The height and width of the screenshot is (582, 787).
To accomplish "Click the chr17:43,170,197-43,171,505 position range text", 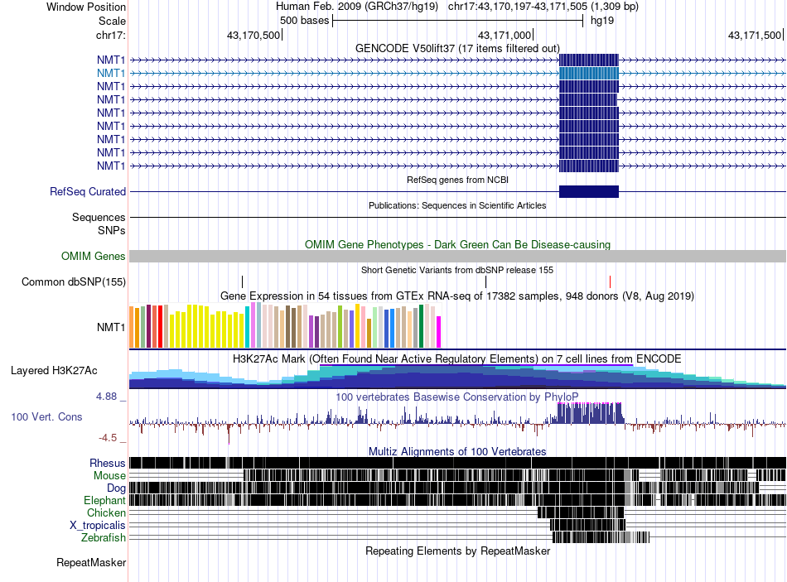I will point(543,7).
